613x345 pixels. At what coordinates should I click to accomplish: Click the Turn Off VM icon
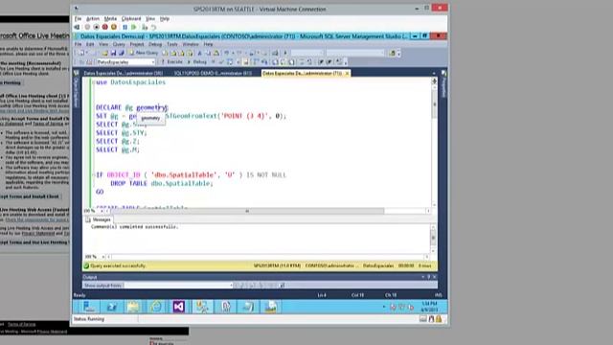coord(96,27)
